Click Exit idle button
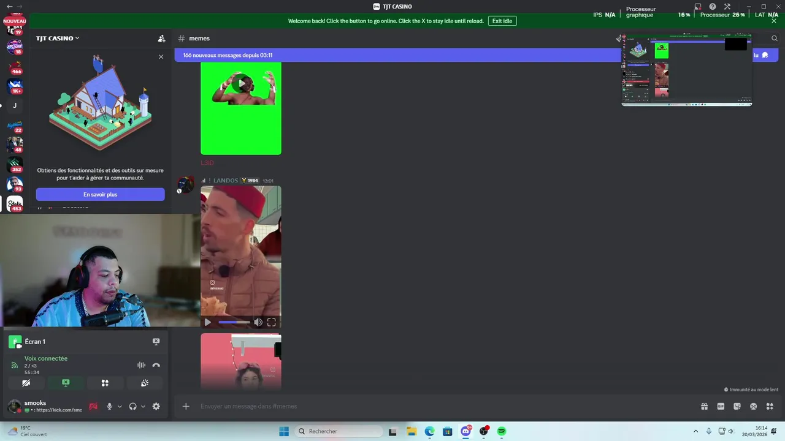This screenshot has width=785, height=441. 502,21
